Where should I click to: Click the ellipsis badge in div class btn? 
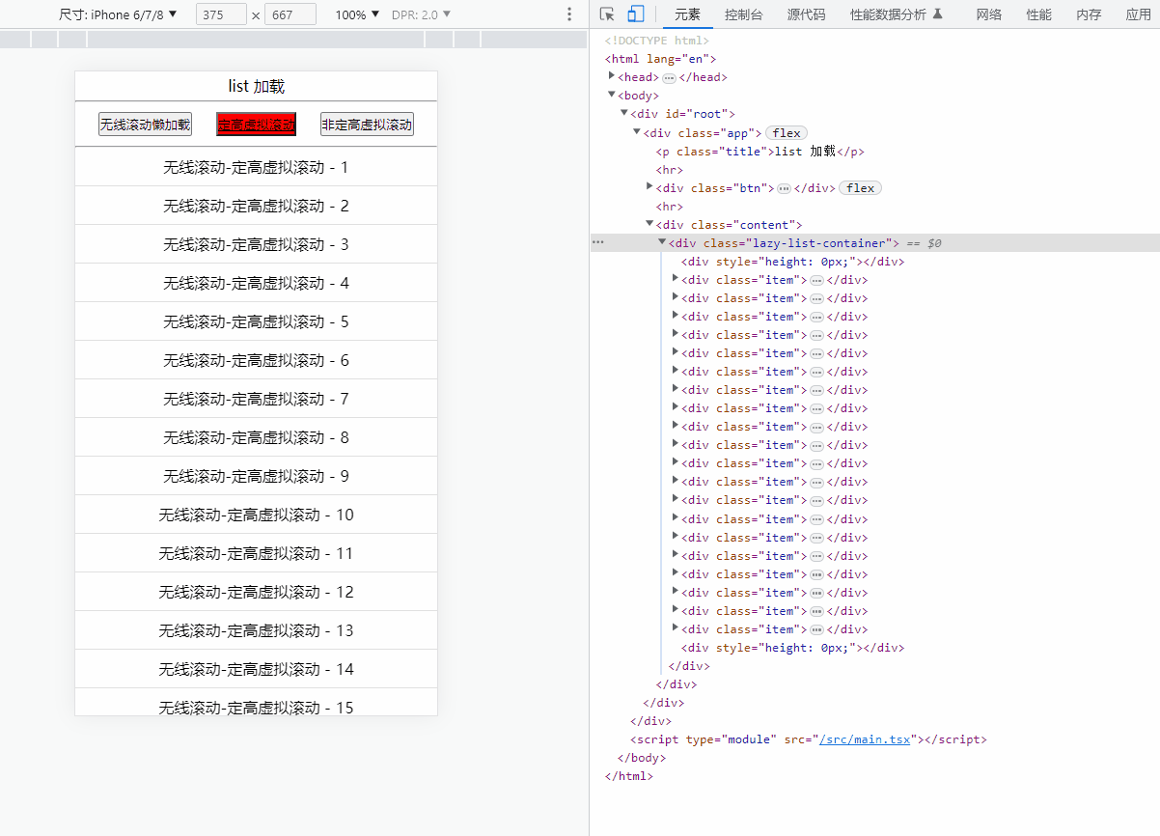pos(784,188)
